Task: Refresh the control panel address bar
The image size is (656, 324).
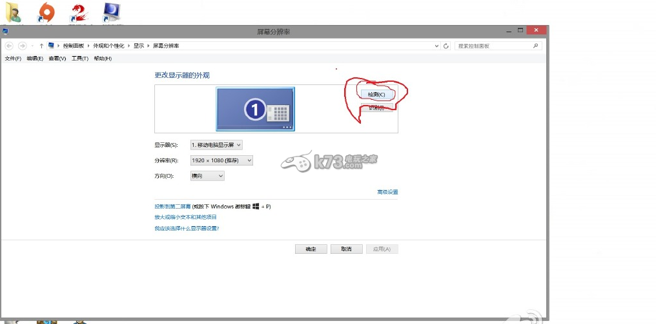Action: (x=446, y=46)
